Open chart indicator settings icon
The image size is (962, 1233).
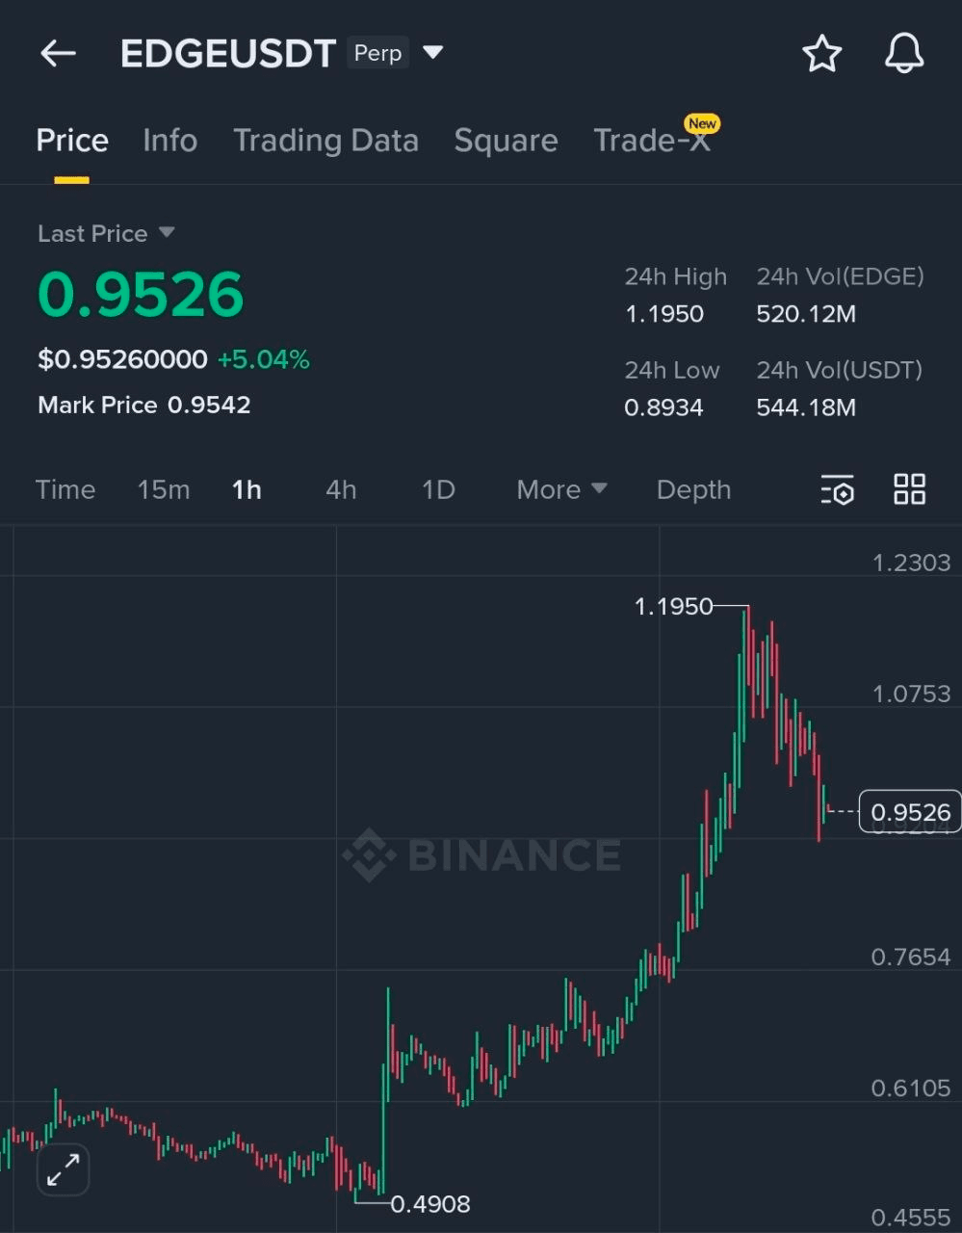837,490
